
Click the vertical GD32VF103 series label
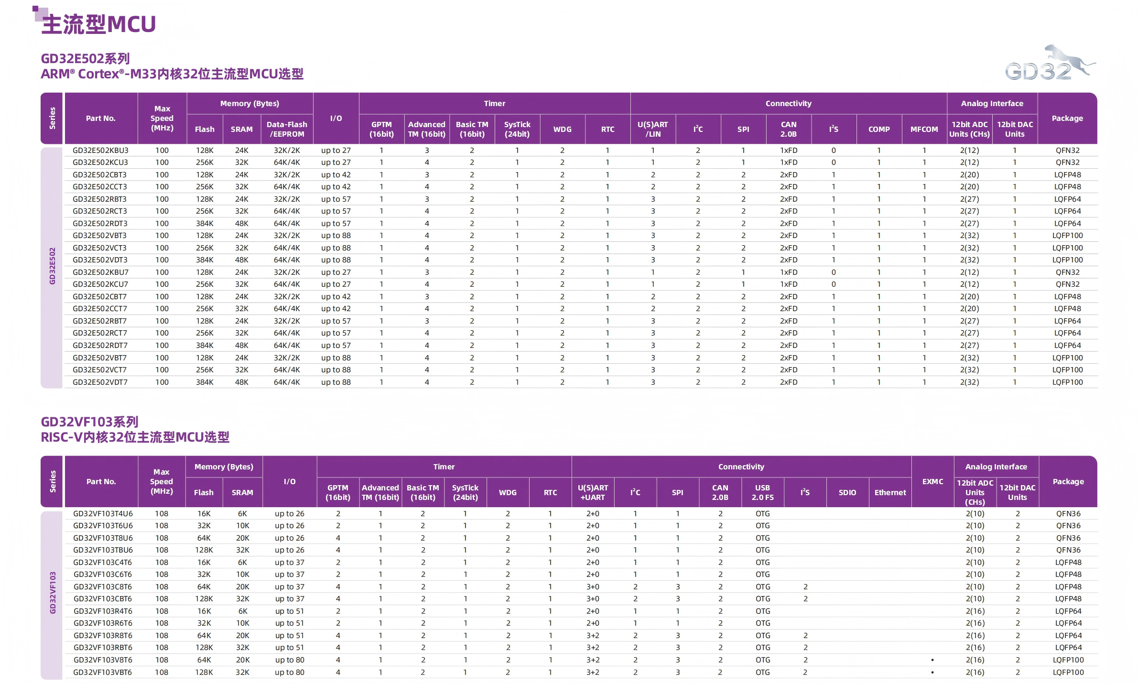[x=53, y=592]
